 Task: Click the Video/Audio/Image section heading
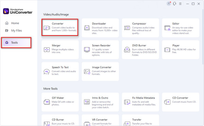[56, 15]
